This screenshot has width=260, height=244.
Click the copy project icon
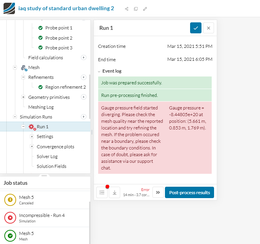coord(136,9)
